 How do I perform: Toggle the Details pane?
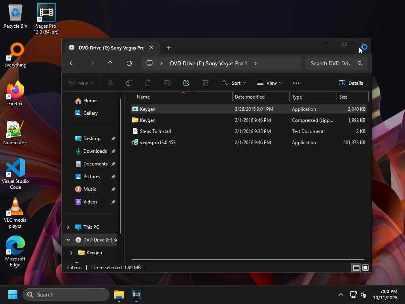pos(351,83)
